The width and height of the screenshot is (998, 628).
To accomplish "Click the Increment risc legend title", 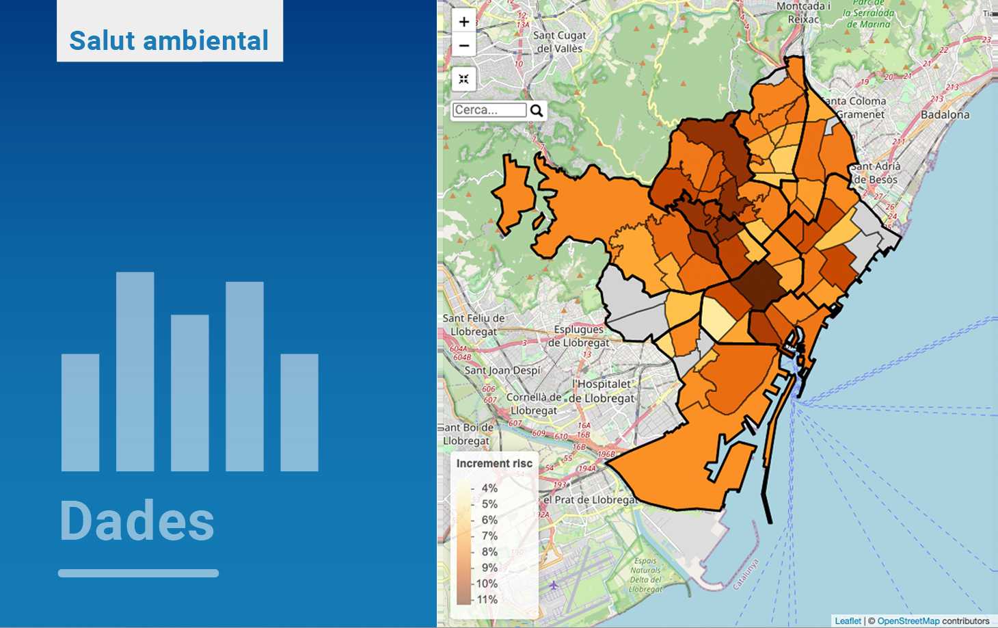I will click(494, 463).
